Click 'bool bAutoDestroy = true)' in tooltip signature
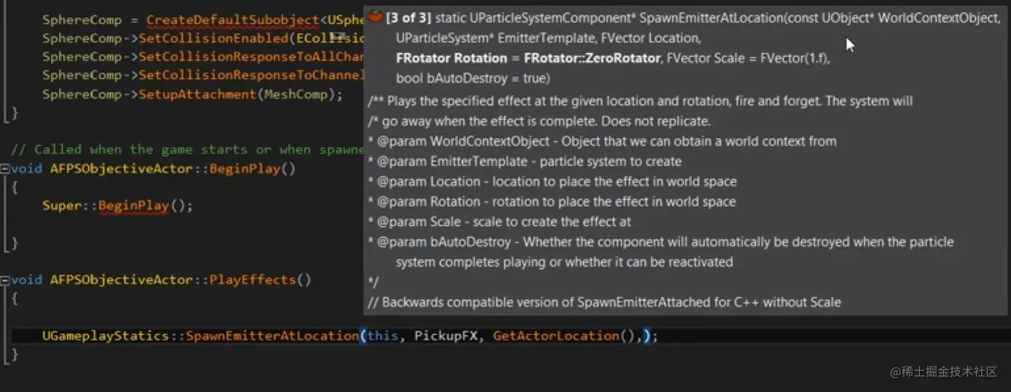 tap(473, 78)
